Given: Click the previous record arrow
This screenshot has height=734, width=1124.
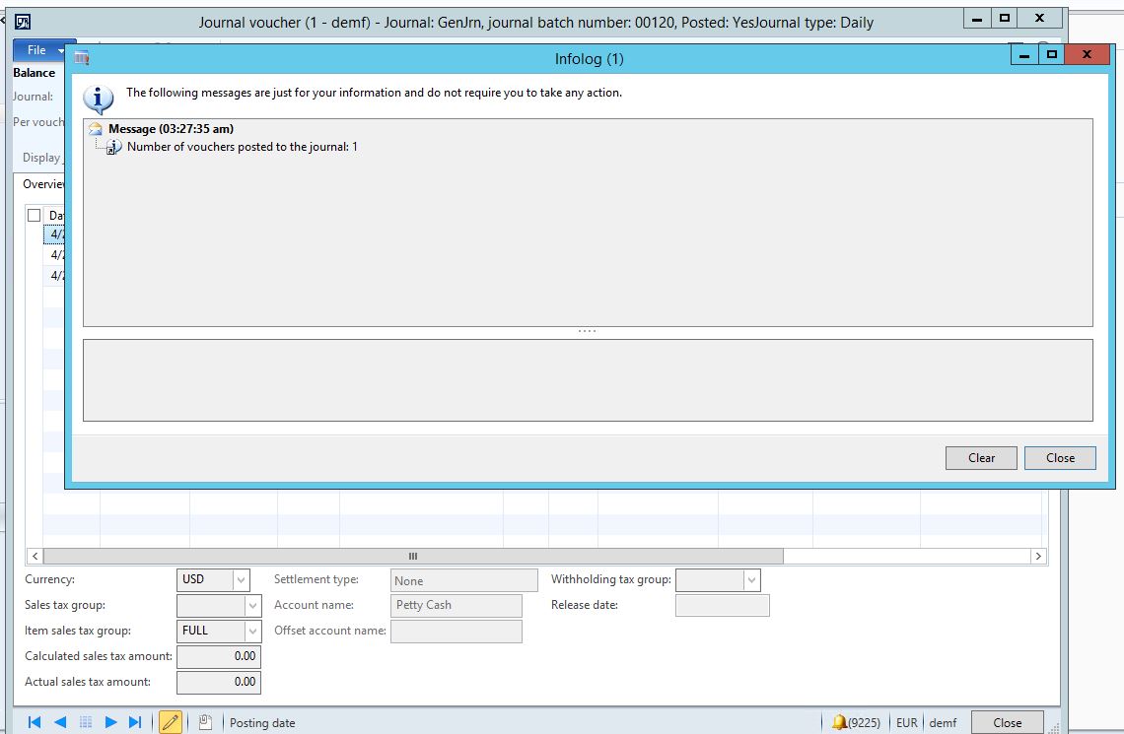Looking at the screenshot, I should click(60, 722).
